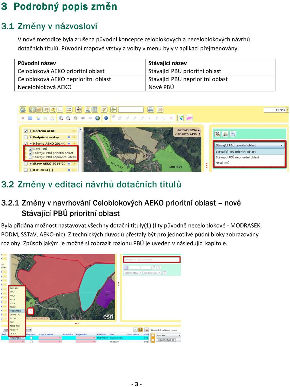The height and width of the screenshot is (387, 290).
Task: Click the printer icon
Action: tap(151, 109)
